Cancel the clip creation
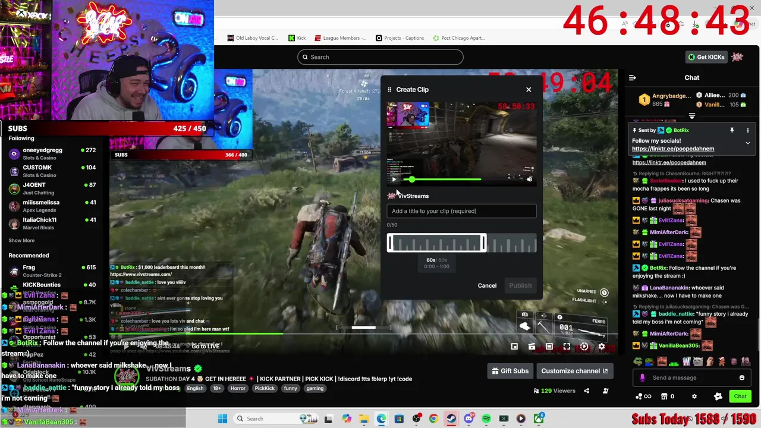 [x=487, y=286]
